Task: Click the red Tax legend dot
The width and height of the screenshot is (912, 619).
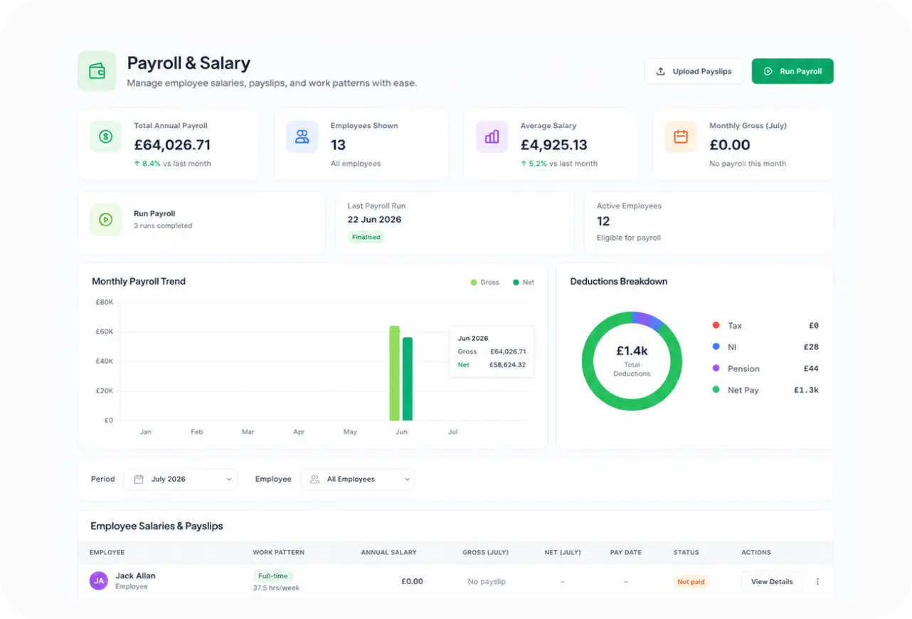Action: pyautogui.click(x=716, y=325)
